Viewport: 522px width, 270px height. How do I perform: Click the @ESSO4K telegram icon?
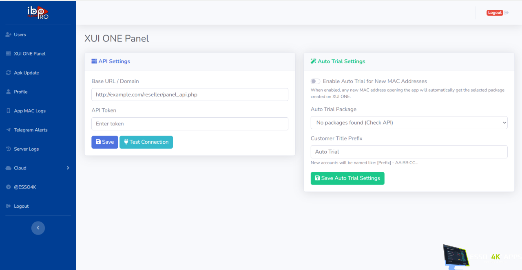pos(8,187)
